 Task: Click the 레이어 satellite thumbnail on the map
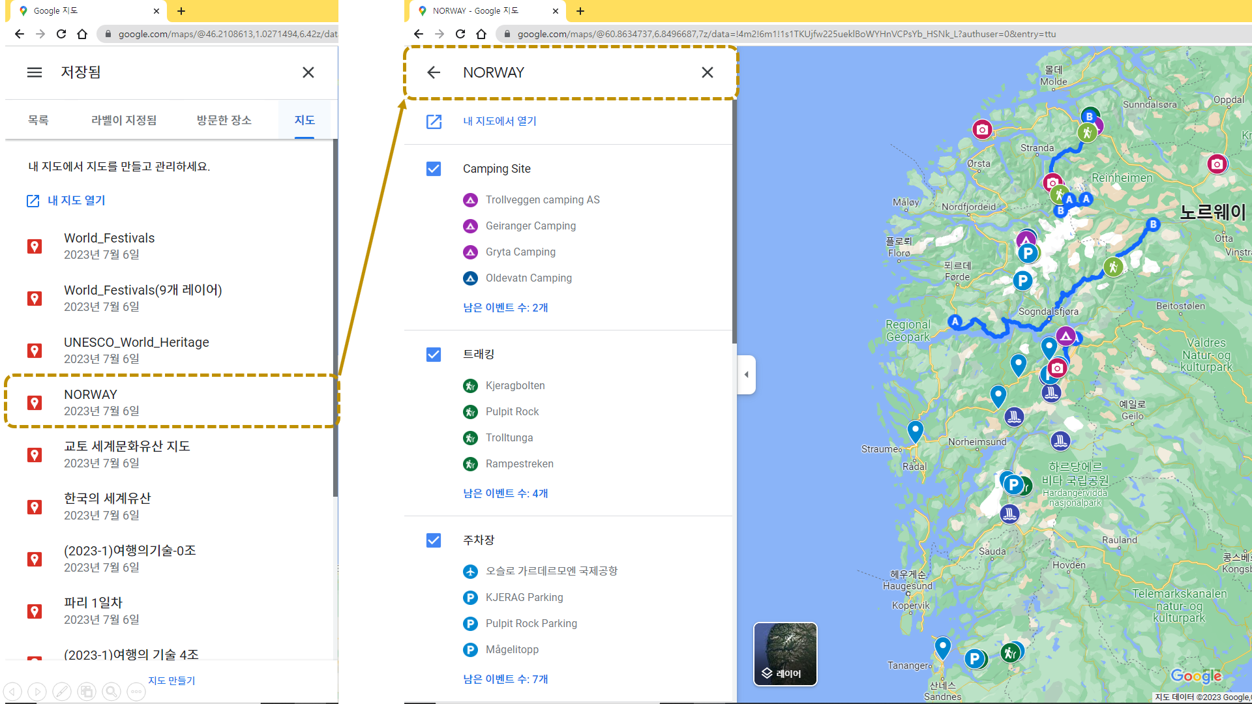785,654
